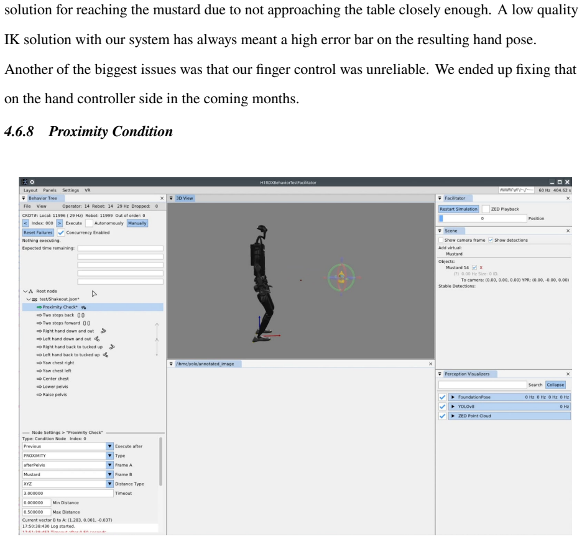The width and height of the screenshot is (582, 539).
Task: Click the arrow icon of Lower pelvis
Action: (x=39, y=387)
